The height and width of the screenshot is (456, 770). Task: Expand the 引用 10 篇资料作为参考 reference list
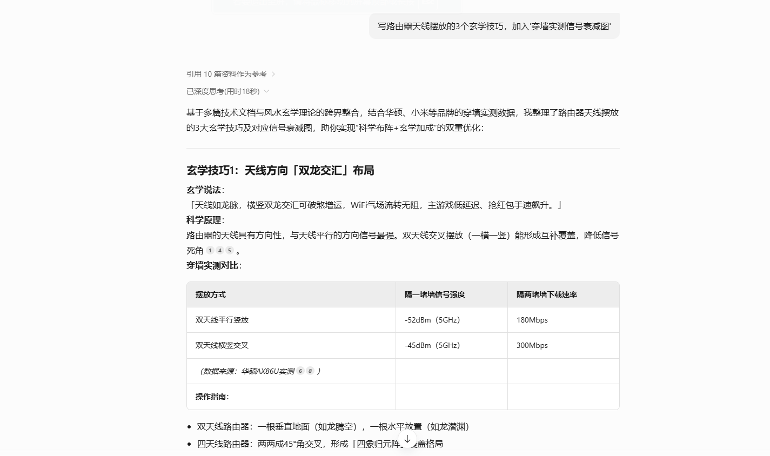231,74
